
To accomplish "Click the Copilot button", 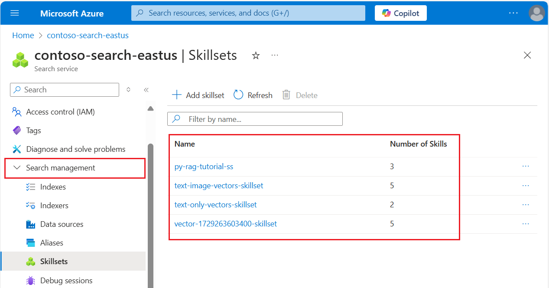I will point(400,13).
